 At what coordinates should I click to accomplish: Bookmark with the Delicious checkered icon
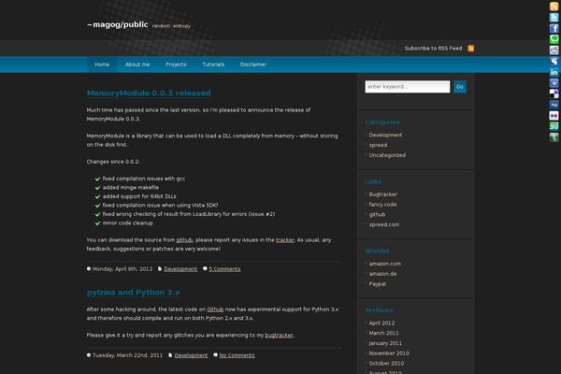[554, 93]
